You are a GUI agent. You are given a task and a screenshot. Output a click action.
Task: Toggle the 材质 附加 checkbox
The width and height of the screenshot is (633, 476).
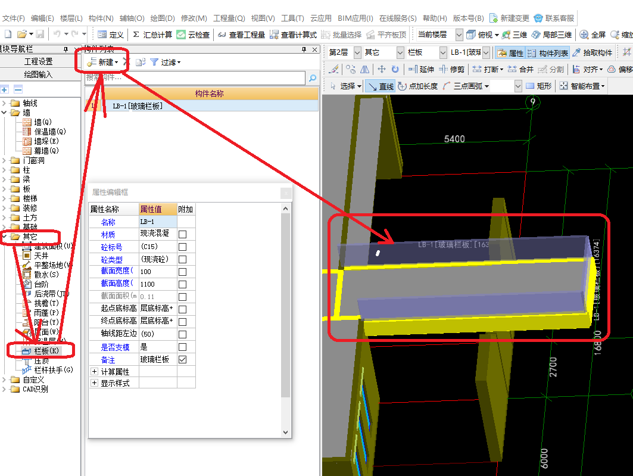pyautogui.click(x=182, y=234)
